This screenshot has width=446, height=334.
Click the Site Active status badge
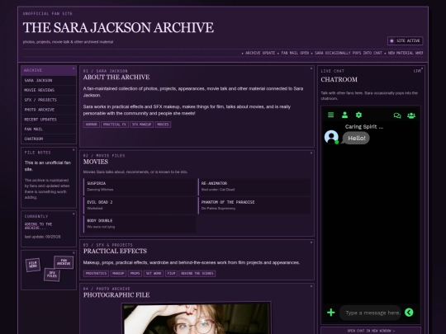[x=405, y=41]
